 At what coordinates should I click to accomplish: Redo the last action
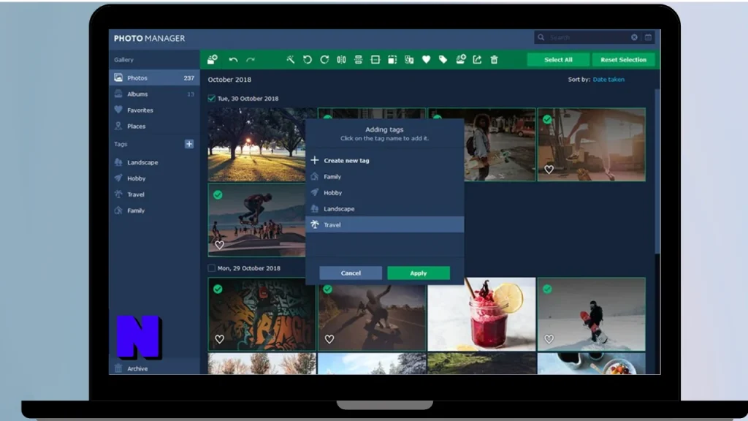pos(251,60)
